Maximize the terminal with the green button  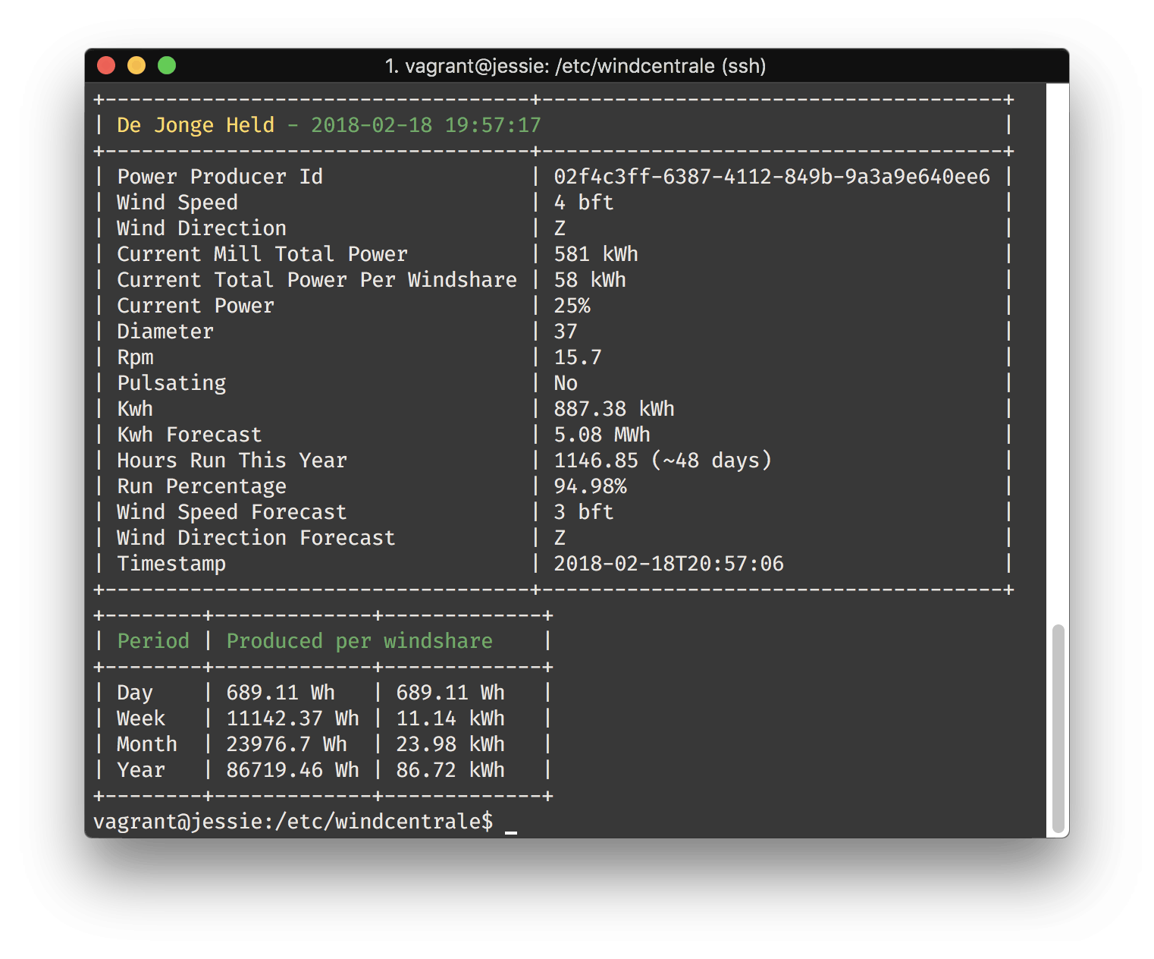(x=167, y=66)
